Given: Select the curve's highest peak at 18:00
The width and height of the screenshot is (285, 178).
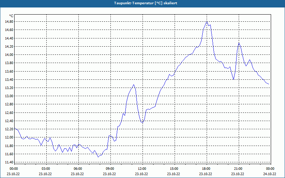Looking at the screenshot, I should click(207, 21).
